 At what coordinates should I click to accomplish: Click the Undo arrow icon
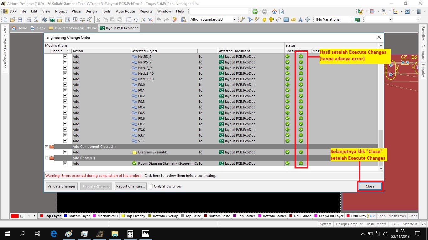(159, 20)
